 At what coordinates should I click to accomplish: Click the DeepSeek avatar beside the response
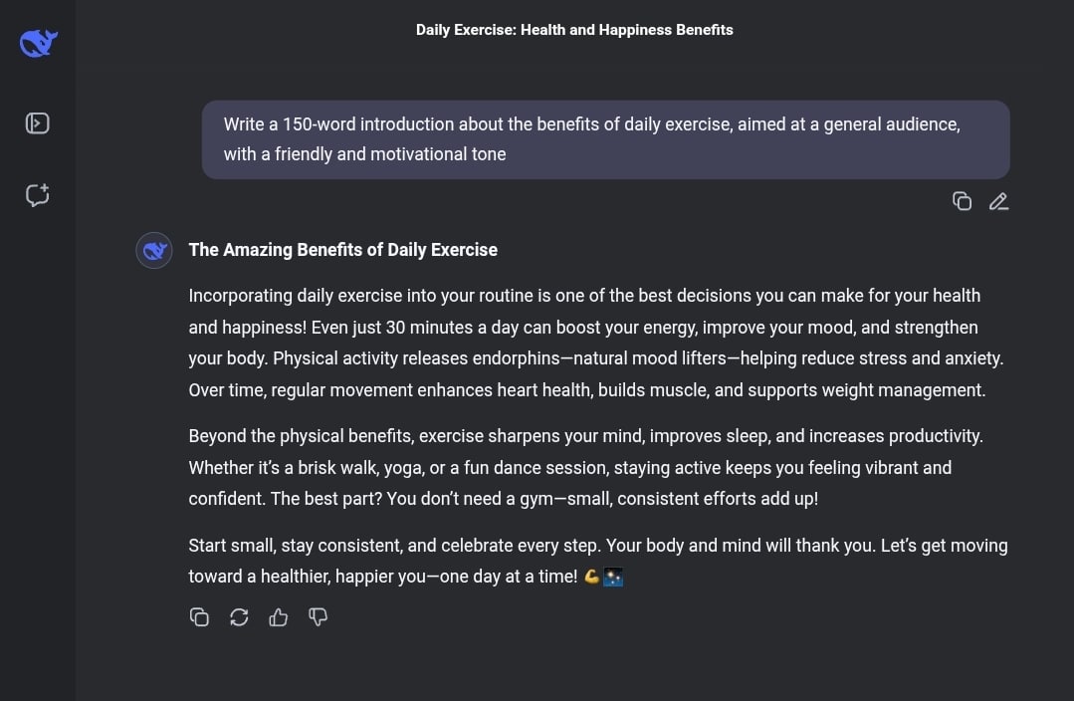click(154, 250)
